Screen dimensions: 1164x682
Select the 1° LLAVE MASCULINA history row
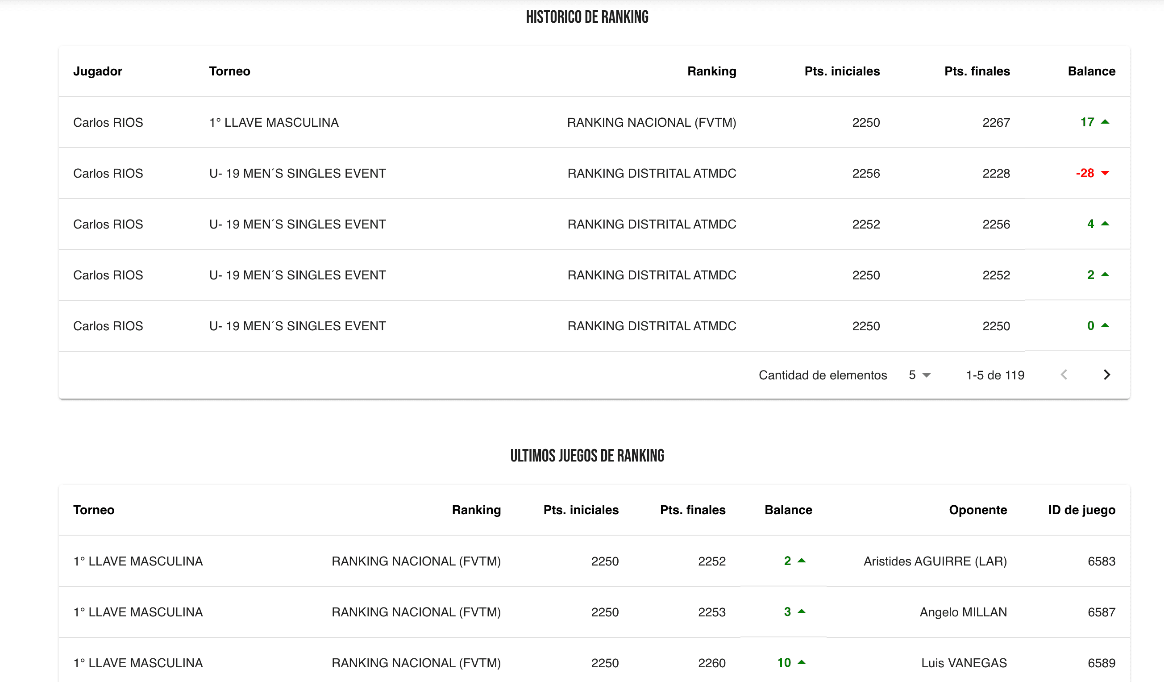pos(274,122)
